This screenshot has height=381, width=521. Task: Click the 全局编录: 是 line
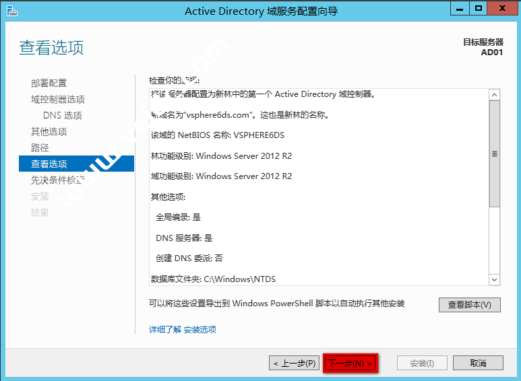tap(178, 217)
